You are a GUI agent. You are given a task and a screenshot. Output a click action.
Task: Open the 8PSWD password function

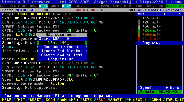click(x=100, y=100)
